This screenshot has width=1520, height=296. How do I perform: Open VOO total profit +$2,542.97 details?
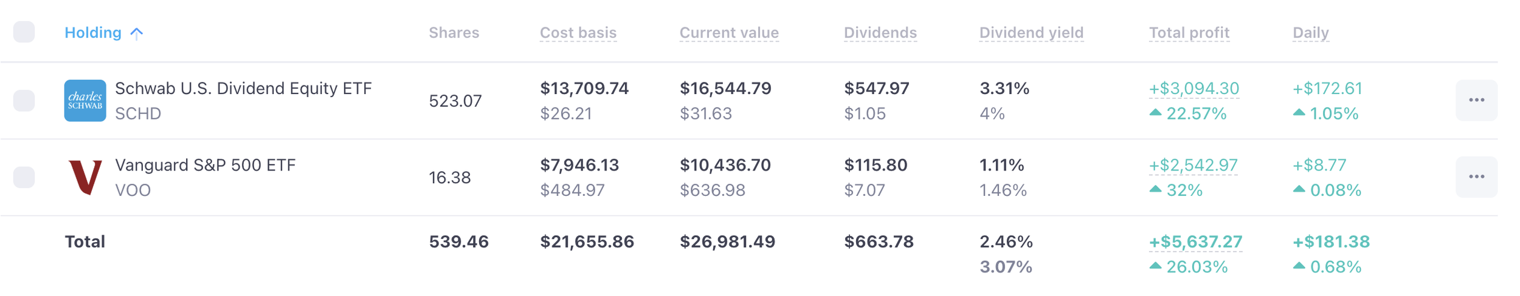pos(1193,165)
